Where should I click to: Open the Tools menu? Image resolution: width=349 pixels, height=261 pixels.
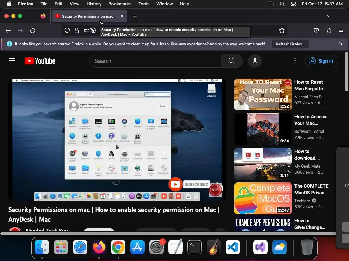click(144, 4)
